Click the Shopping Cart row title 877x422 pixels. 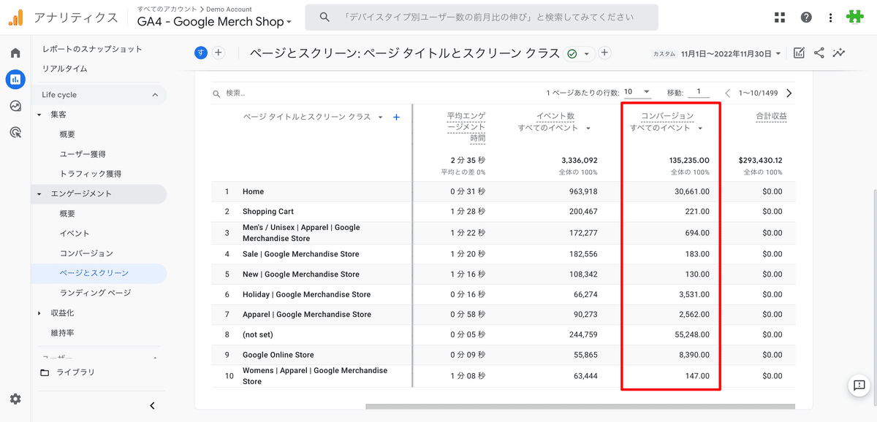point(268,212)
